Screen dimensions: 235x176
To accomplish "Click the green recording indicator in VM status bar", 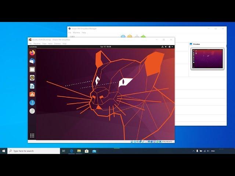I will click(158, 142).
